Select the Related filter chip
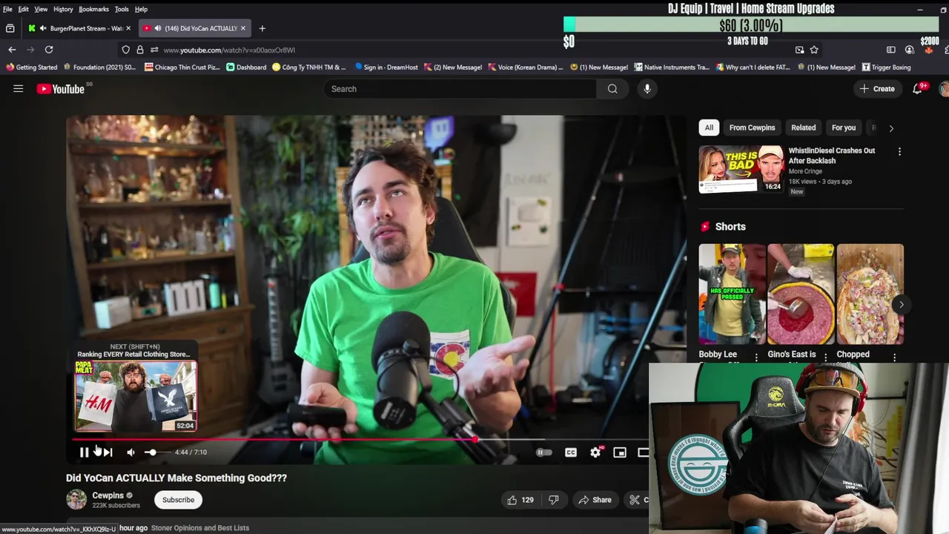Image resolution: width=949 pixels, height=534 pixels. click(803, 128)
